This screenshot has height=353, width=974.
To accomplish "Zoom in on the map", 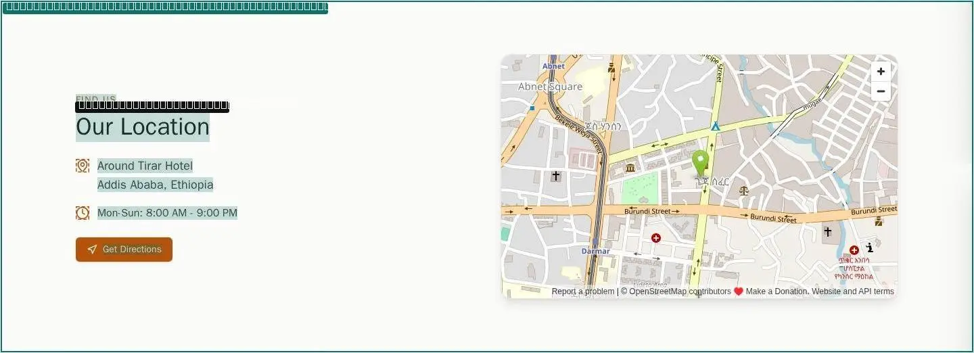I will click(881, 72).
